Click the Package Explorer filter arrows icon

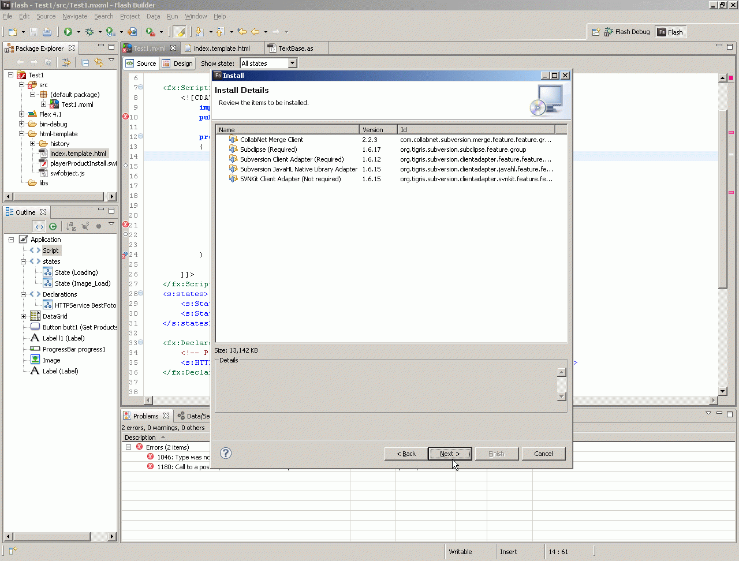pos(67,62)
